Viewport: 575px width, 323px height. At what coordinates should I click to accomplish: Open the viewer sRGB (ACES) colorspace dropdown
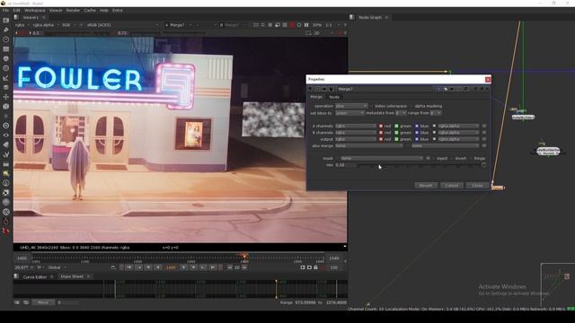(x=122, y=25)
